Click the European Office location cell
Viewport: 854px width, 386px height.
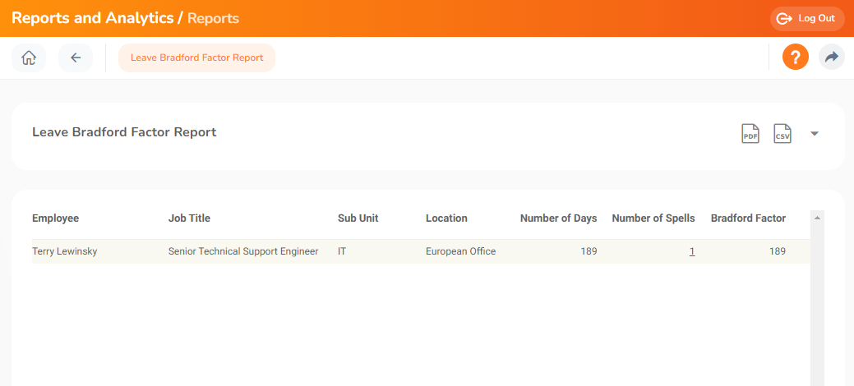(x=461, y=251)
